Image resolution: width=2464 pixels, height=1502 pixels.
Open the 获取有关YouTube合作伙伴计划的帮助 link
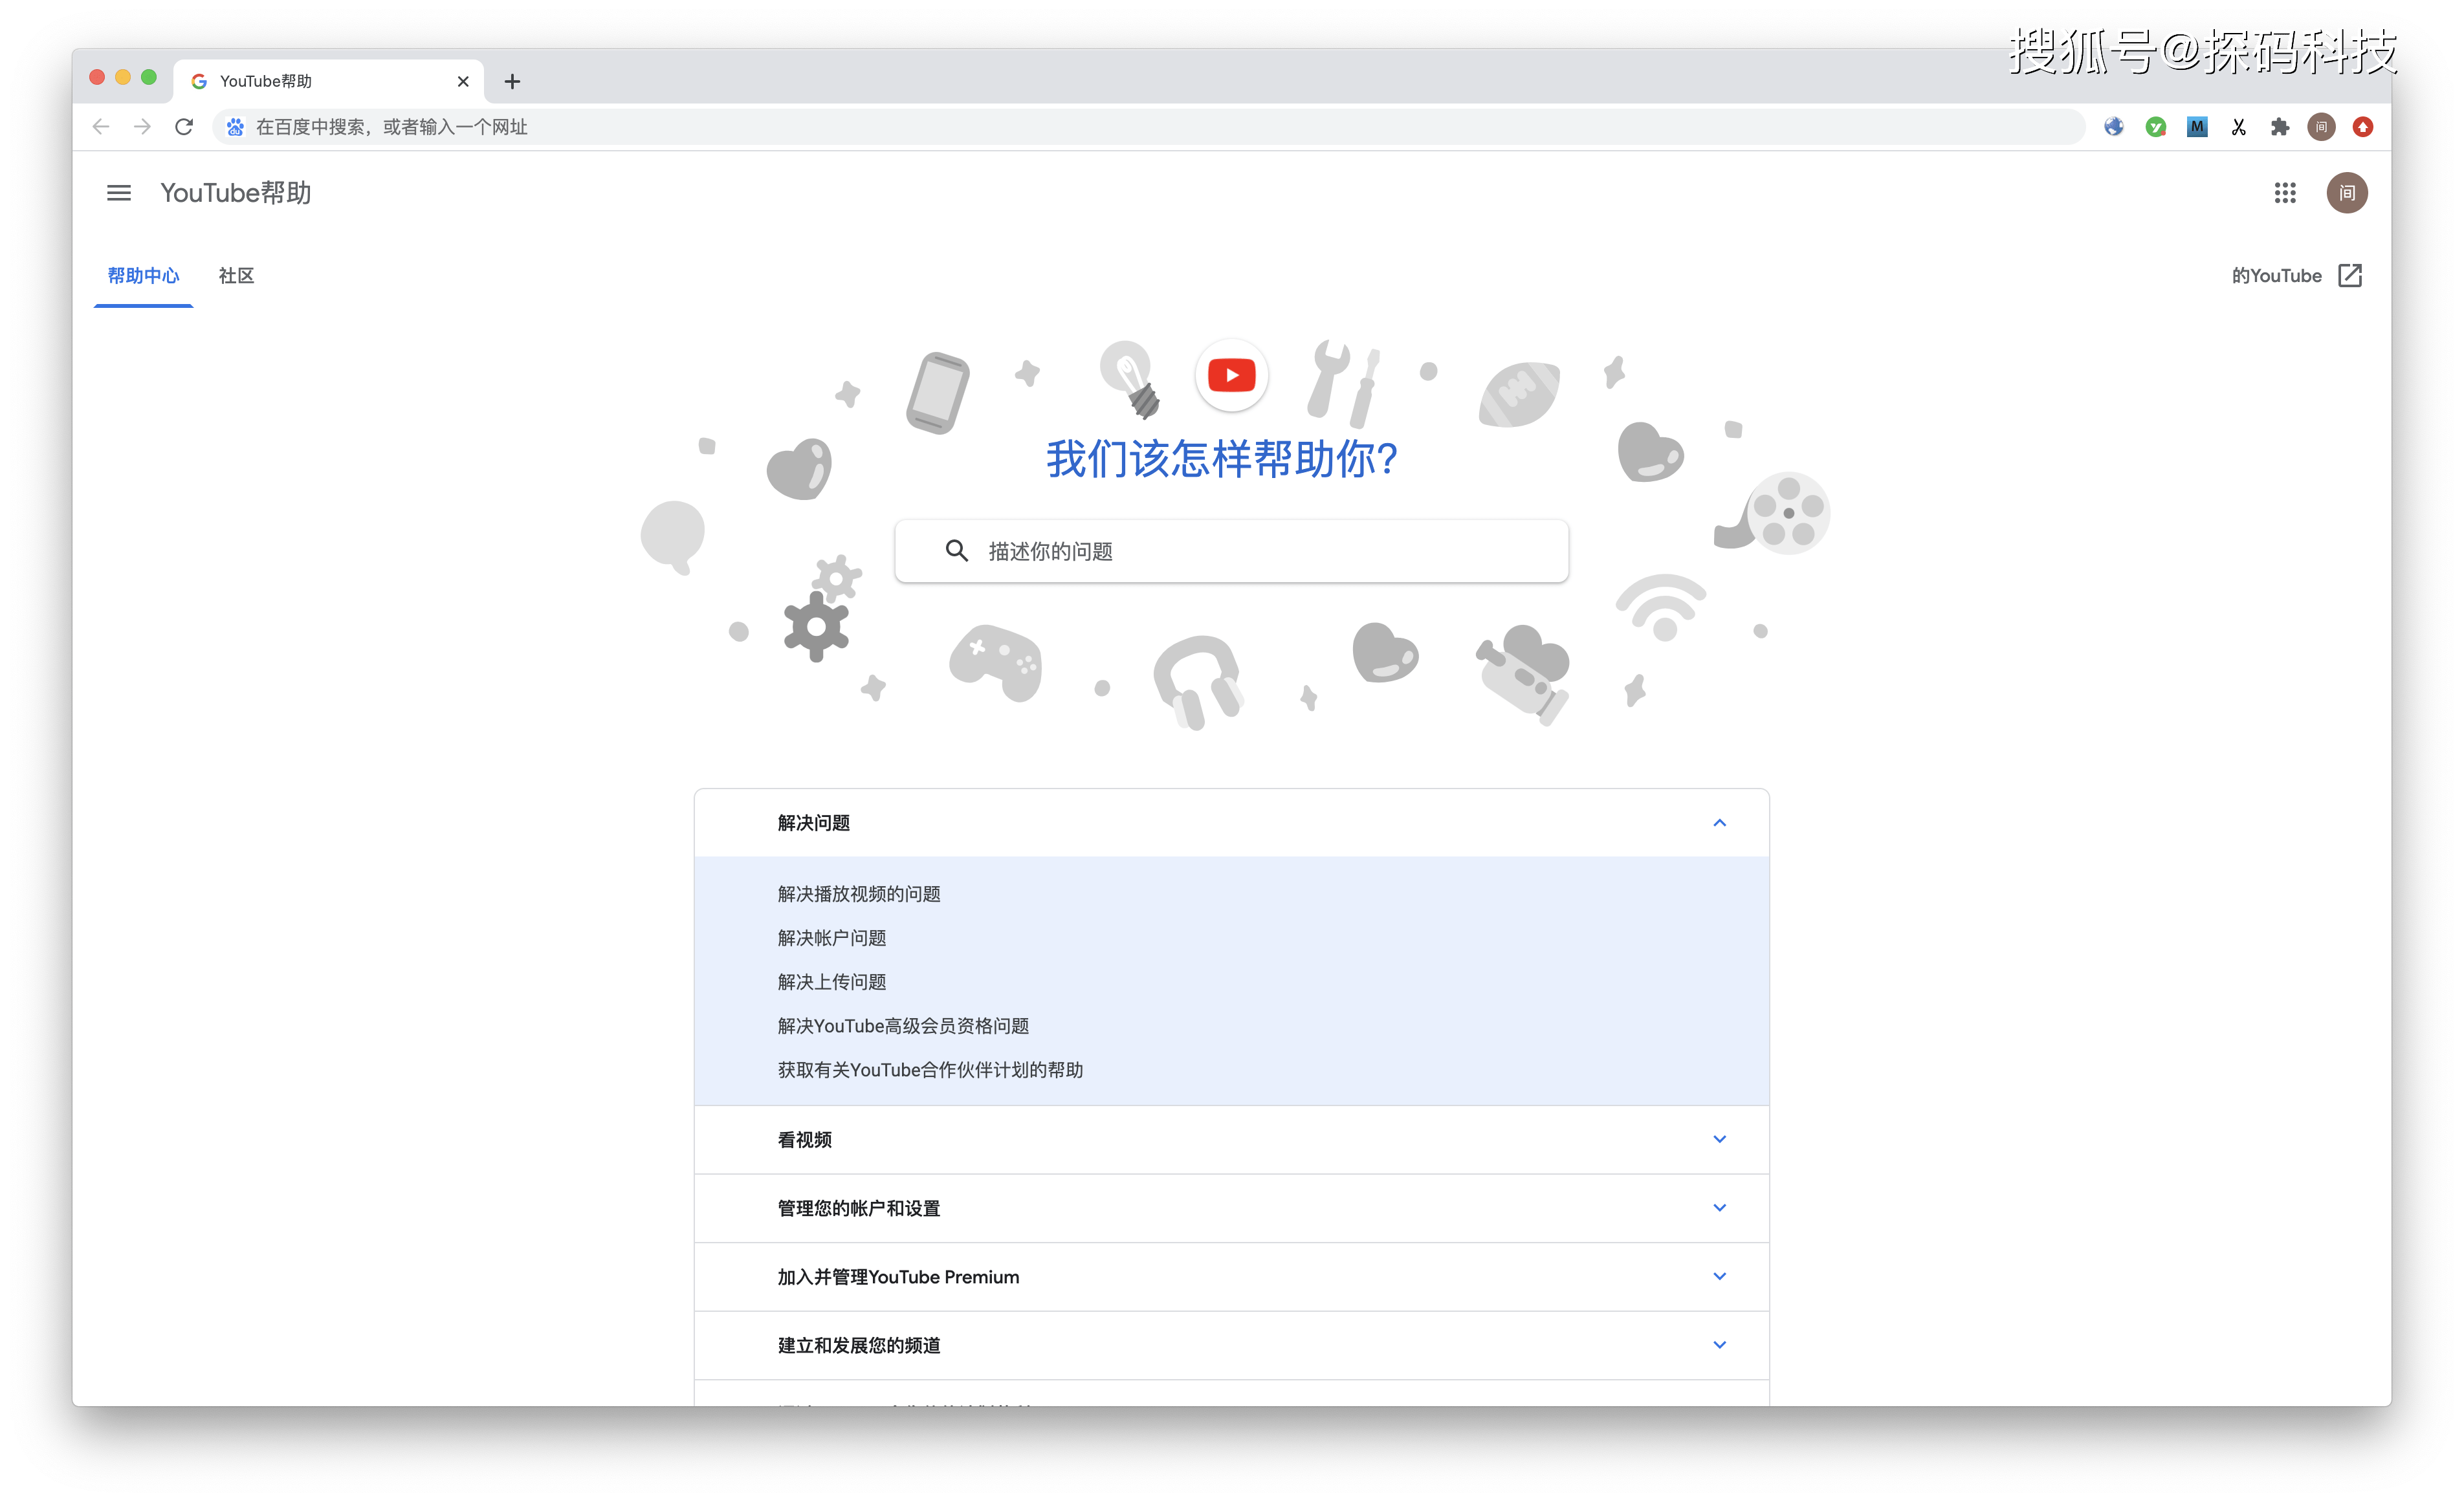tap(930, 1070)
